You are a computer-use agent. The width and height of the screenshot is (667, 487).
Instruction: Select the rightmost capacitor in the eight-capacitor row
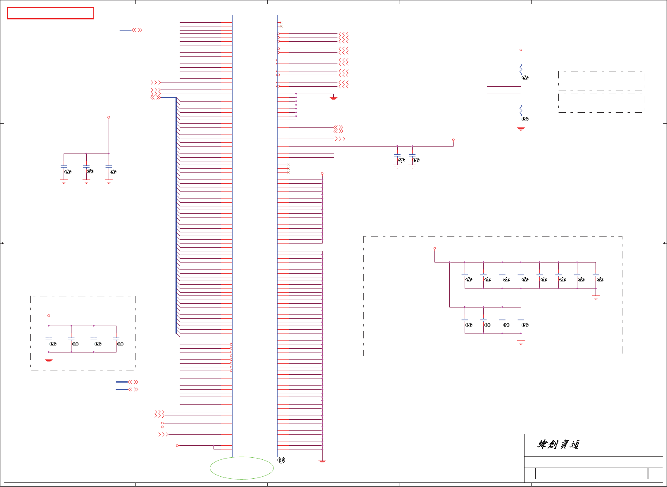tap(596, 275)
